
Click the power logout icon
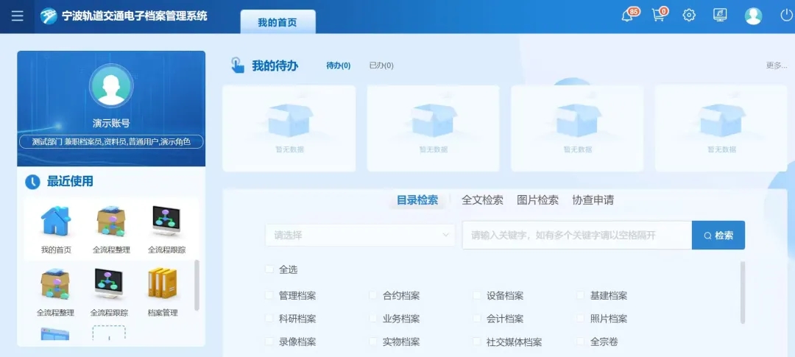786,15
